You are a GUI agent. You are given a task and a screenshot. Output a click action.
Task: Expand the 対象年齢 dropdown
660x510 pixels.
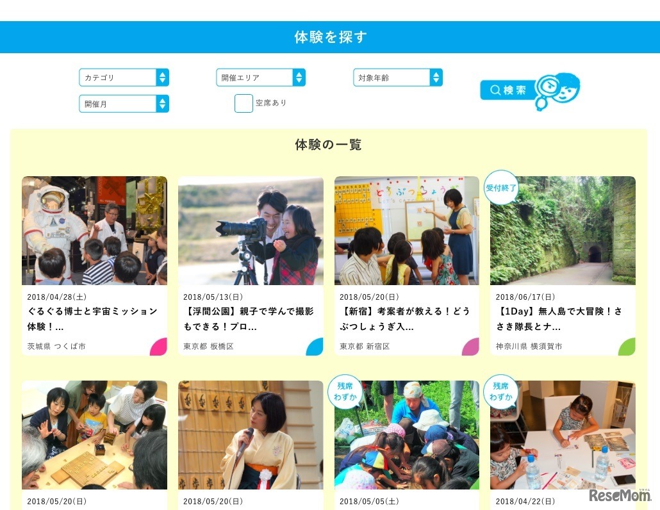click(398, 78)
